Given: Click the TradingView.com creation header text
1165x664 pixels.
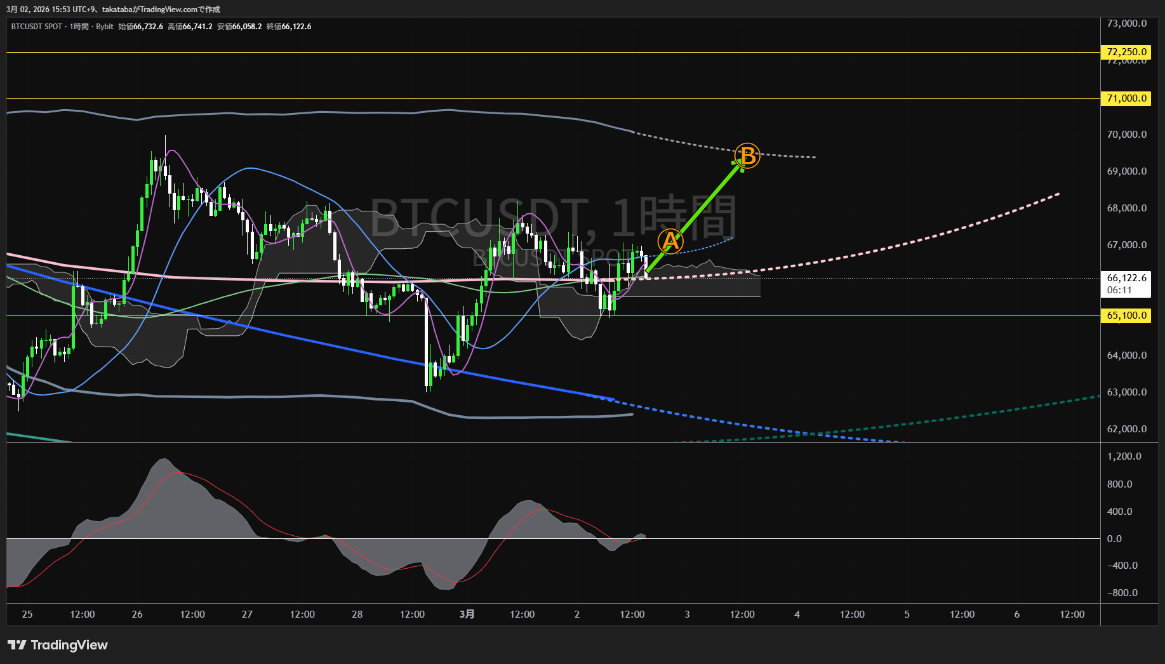Looking at the screenshot, I should pyautogui.click(x=113, y=9).
